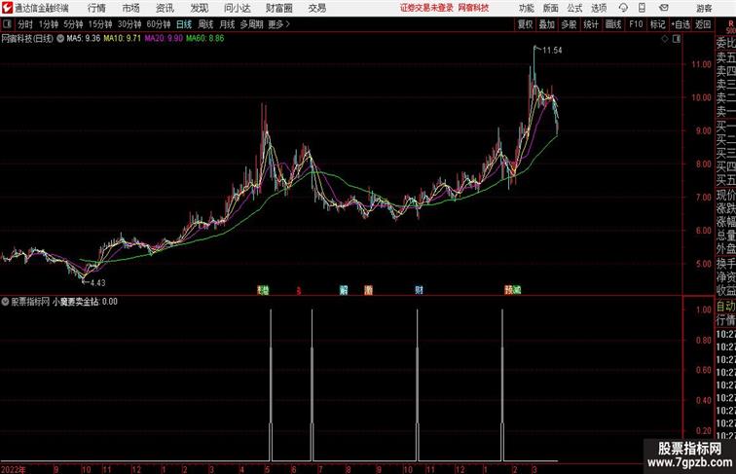Click the MA10: 9.71 value label
The height and width of the screenshot is (474, 736).
coord(122,39)
